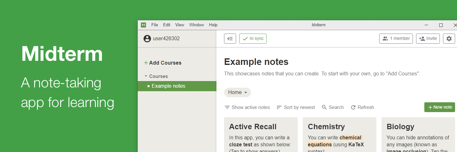Click the Example notes heading
The image size is (457, 152).
pyautogui.click(x=256, y=62)
